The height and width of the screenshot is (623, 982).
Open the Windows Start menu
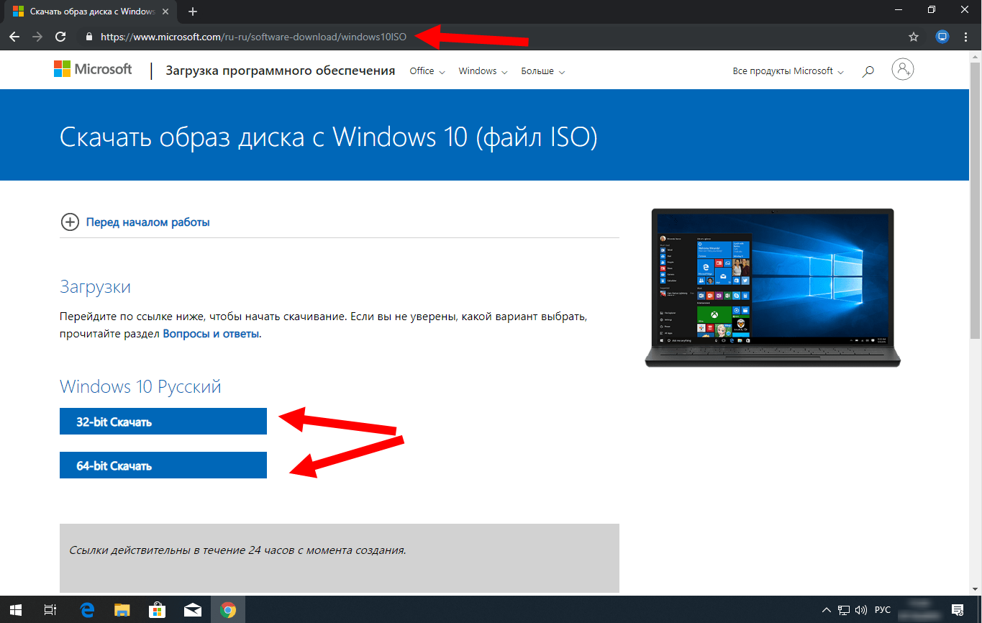(x=16, y=610)
